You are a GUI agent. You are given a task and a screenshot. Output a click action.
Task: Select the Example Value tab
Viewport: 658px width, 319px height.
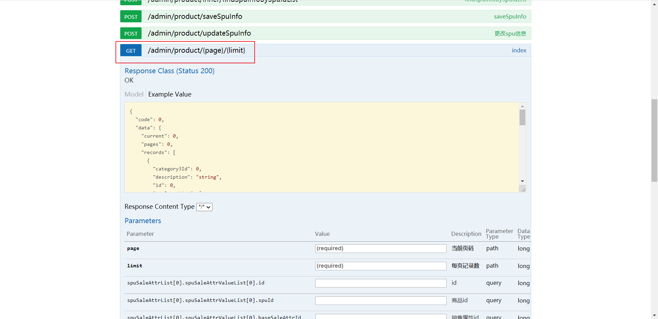click(170, 94)
